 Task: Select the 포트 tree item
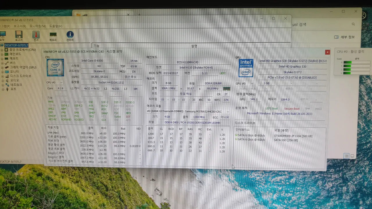[x=13, y=89]
